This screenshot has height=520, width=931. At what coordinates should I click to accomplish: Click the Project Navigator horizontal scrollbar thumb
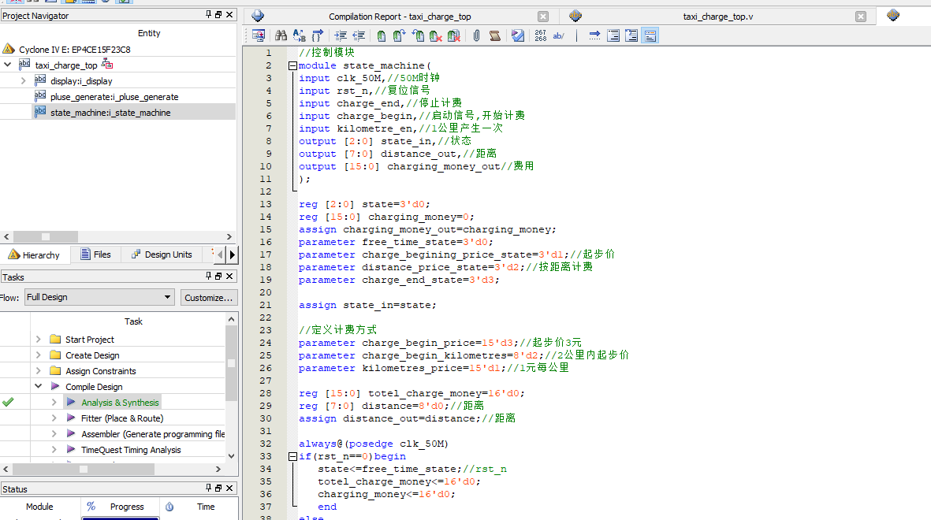tap(46, 236)
